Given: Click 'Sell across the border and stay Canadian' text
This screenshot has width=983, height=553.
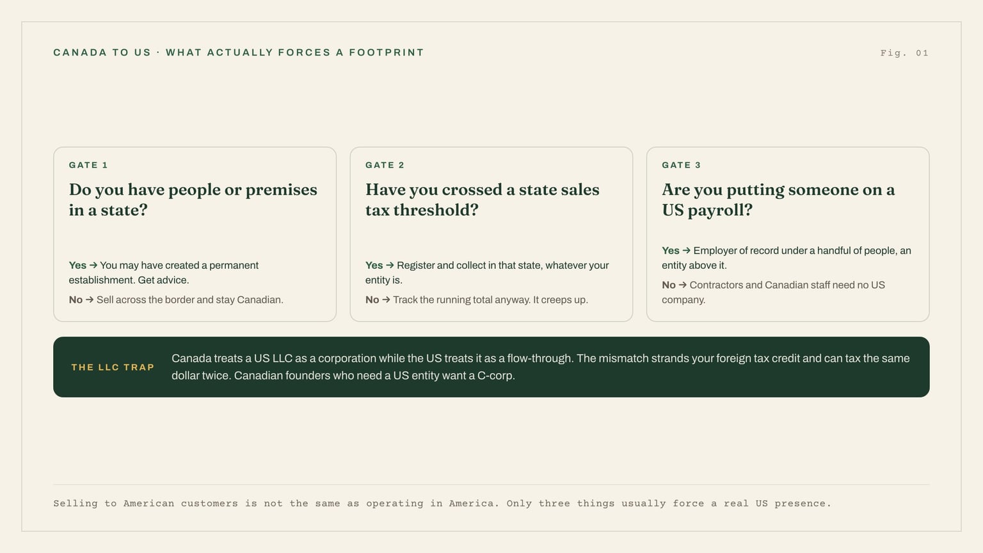Looking at the screenshot, I should [x=190, y=300].
